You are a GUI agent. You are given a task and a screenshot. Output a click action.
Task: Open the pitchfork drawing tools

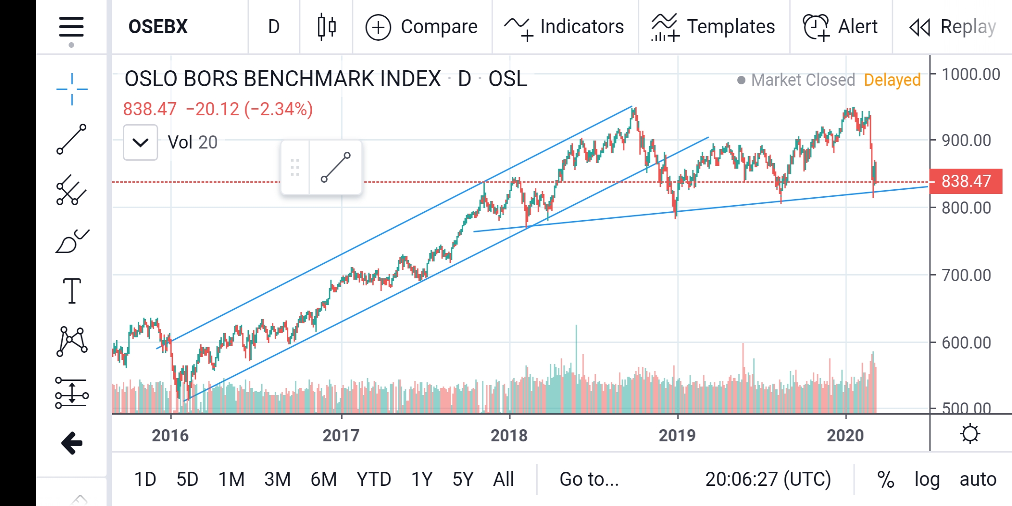click(x=72, y=190)
